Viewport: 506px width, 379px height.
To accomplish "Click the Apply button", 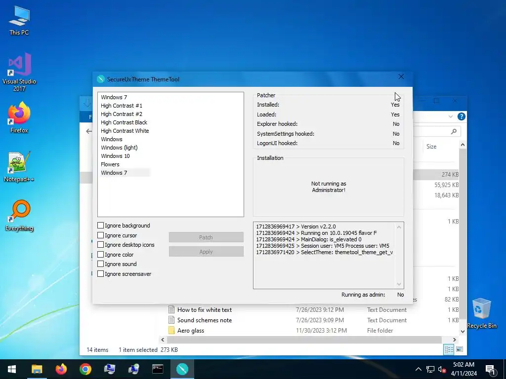I will pyautogui.click(x=206, y=252).
